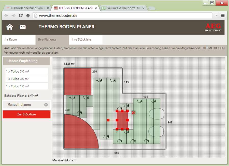Switch to the Baulinks Bauportal browser tab

(124, 8)
